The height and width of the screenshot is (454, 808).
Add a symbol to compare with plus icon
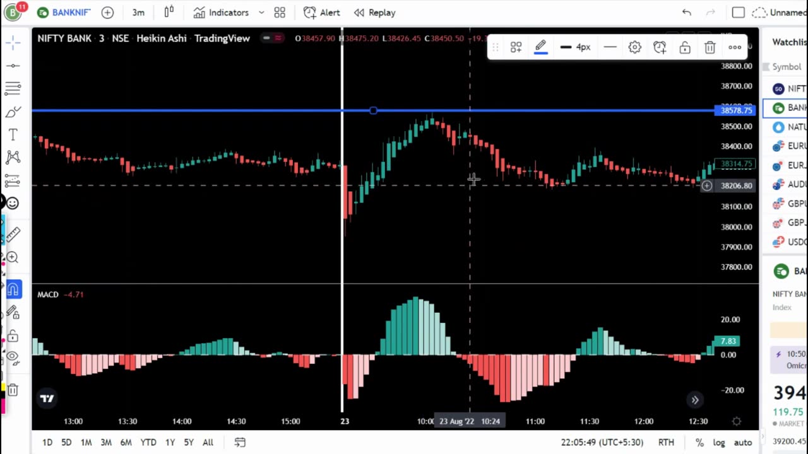pos(107,12)
